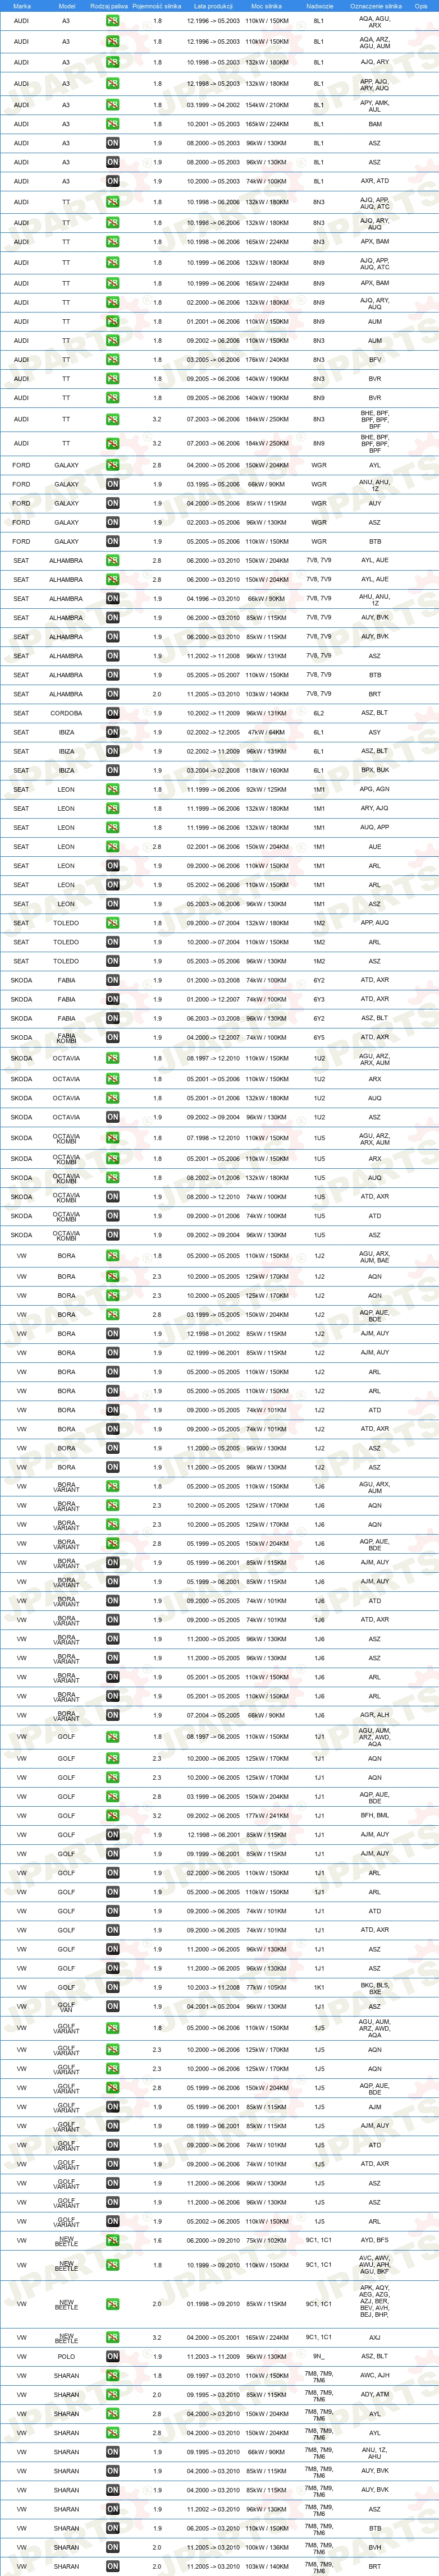Click petrol icon in Audi A3 BAM row
The height and width of the screenshot is (2576, 439).
click(112, 124)
